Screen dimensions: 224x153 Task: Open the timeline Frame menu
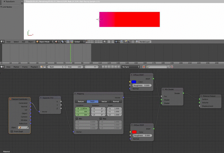[25, 67]
